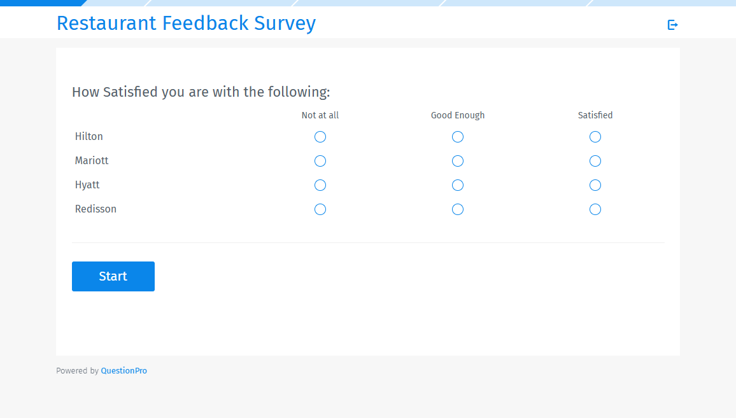Select 'Satisfied' for Hyatt
The height and width of the screenshot is (418, 736).
(595, 185)
